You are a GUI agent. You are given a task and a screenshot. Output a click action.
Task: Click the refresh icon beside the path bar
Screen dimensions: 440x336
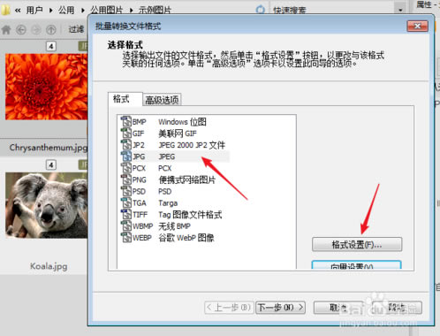point(261,10)
